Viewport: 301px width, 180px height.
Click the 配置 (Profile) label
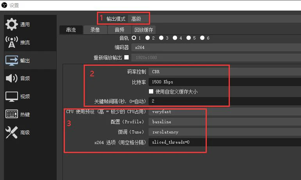tap(127, 122)
